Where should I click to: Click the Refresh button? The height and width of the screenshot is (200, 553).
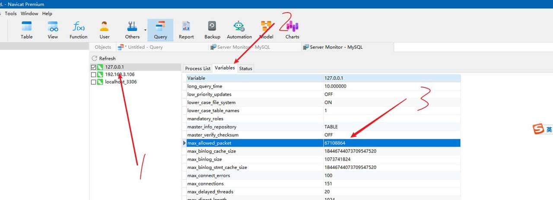[x=104, y=58]
